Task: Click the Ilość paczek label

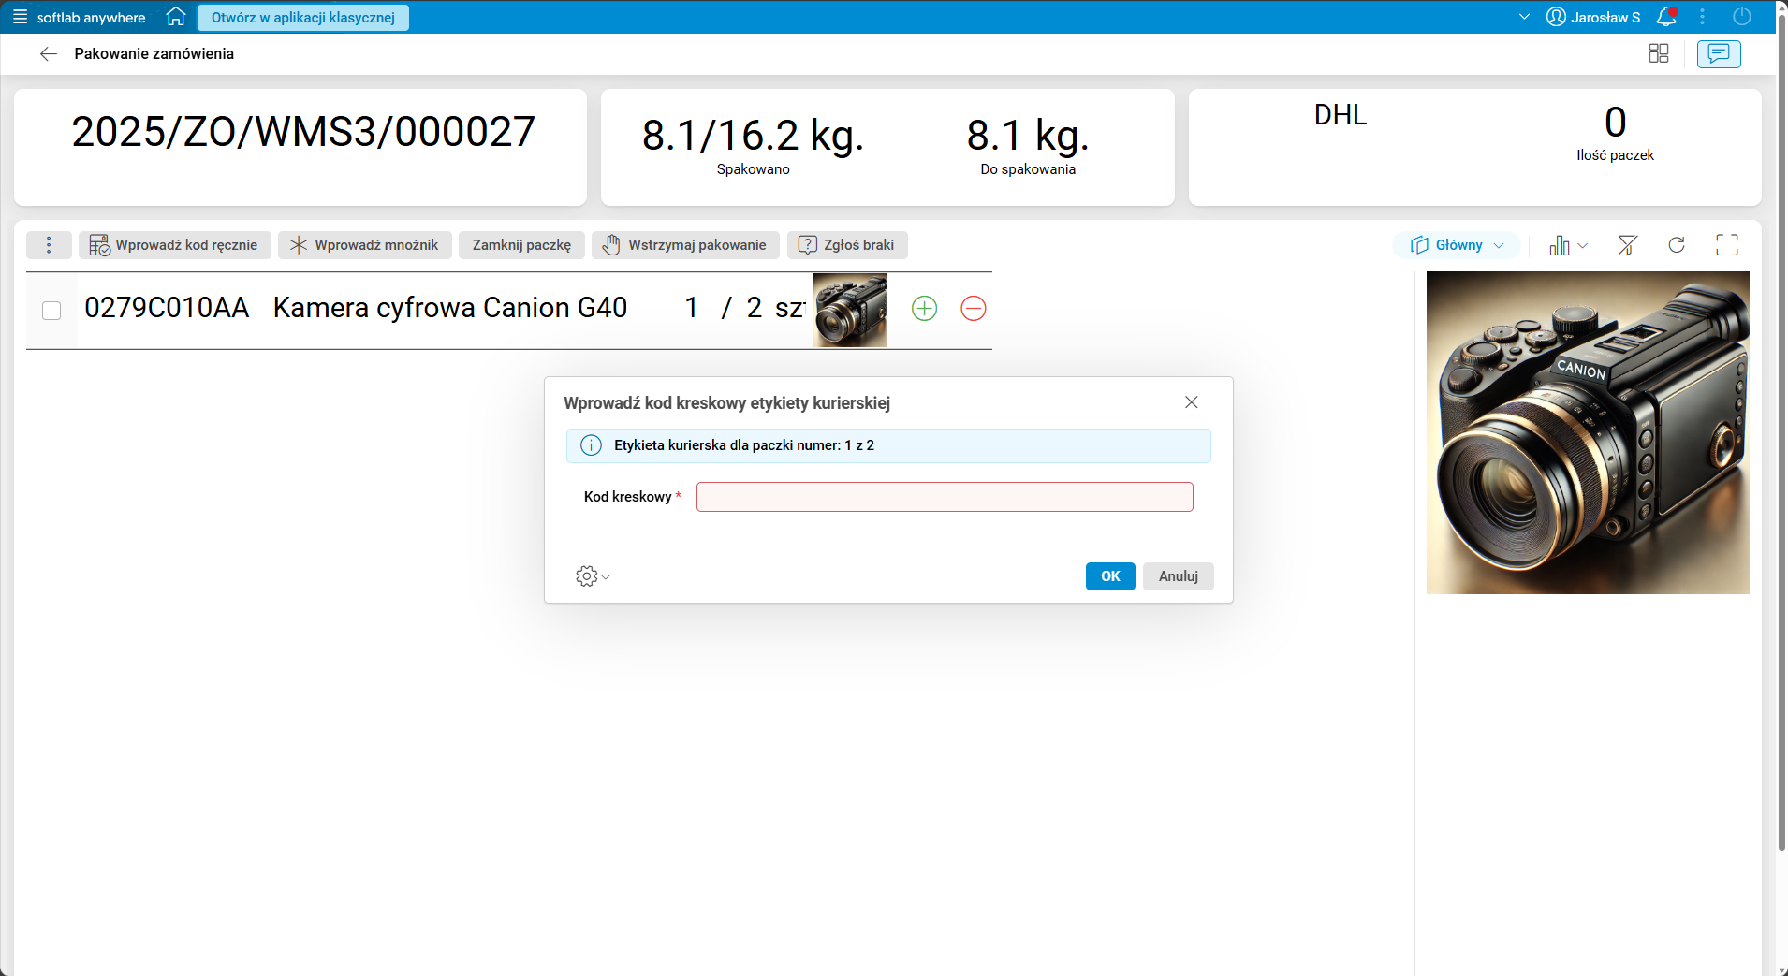Action: click(1615, 155)
